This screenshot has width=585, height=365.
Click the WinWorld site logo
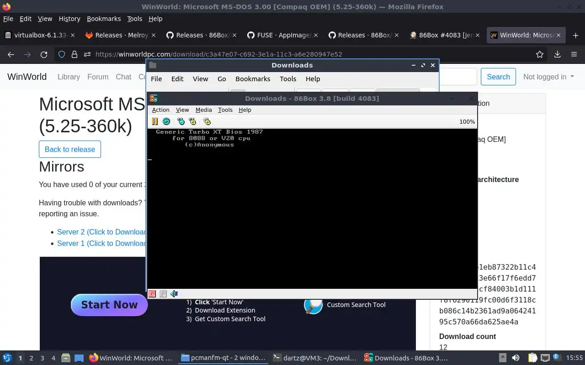pyautogui.click(x=27, y=77)
